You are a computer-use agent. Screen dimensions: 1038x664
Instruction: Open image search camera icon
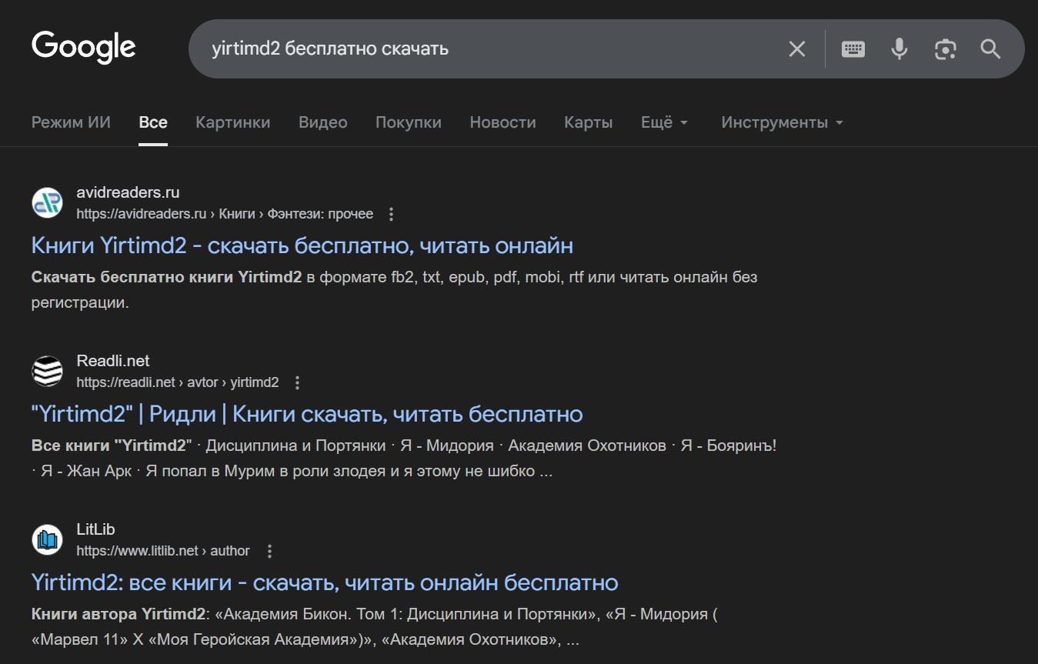point(945,49)
